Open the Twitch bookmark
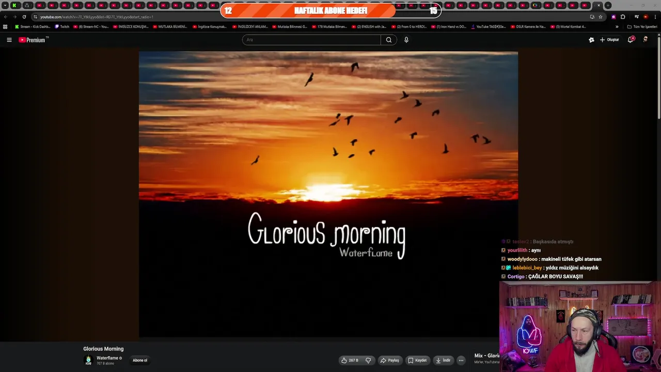This screenshot has width=661, height=372. [62, 26]
